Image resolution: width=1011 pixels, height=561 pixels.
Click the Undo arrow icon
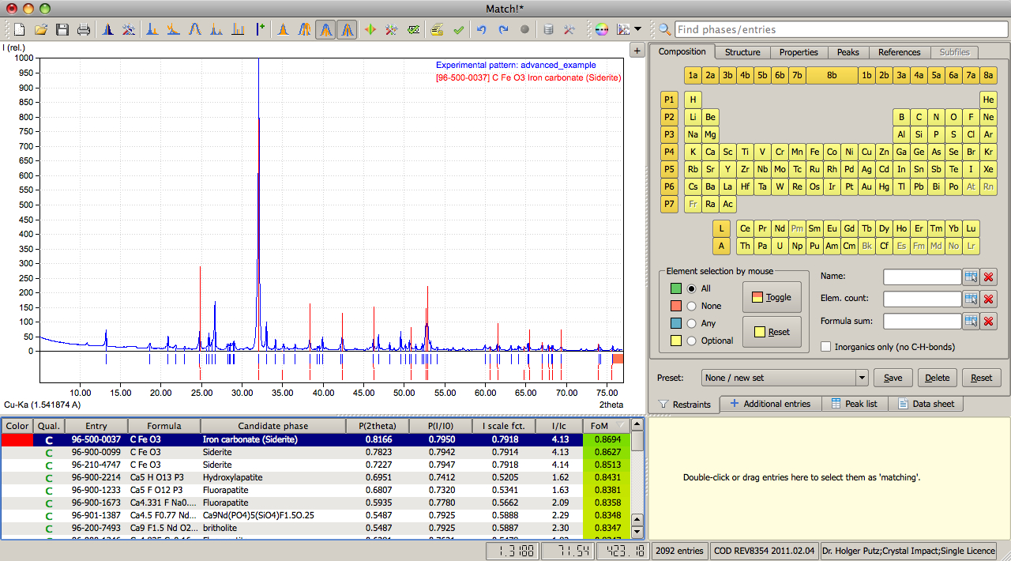[x=481, y=30]
